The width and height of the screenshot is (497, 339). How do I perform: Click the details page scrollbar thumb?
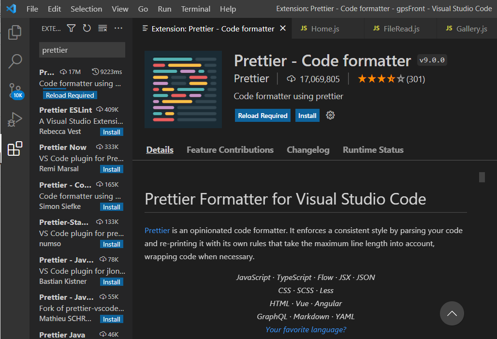point(482,177)
